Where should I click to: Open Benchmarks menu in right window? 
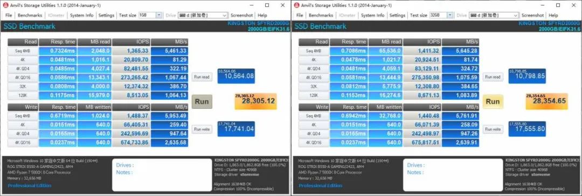[321, 15]
